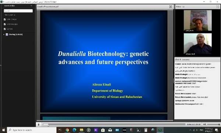
Task: Open Microsoft Edge from the taskbar
Action: [x=74, y=130]
